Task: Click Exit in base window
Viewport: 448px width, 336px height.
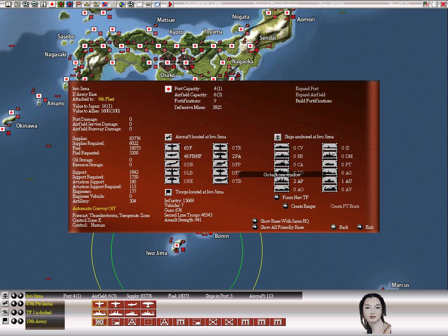Action: (x=369, y=227)
